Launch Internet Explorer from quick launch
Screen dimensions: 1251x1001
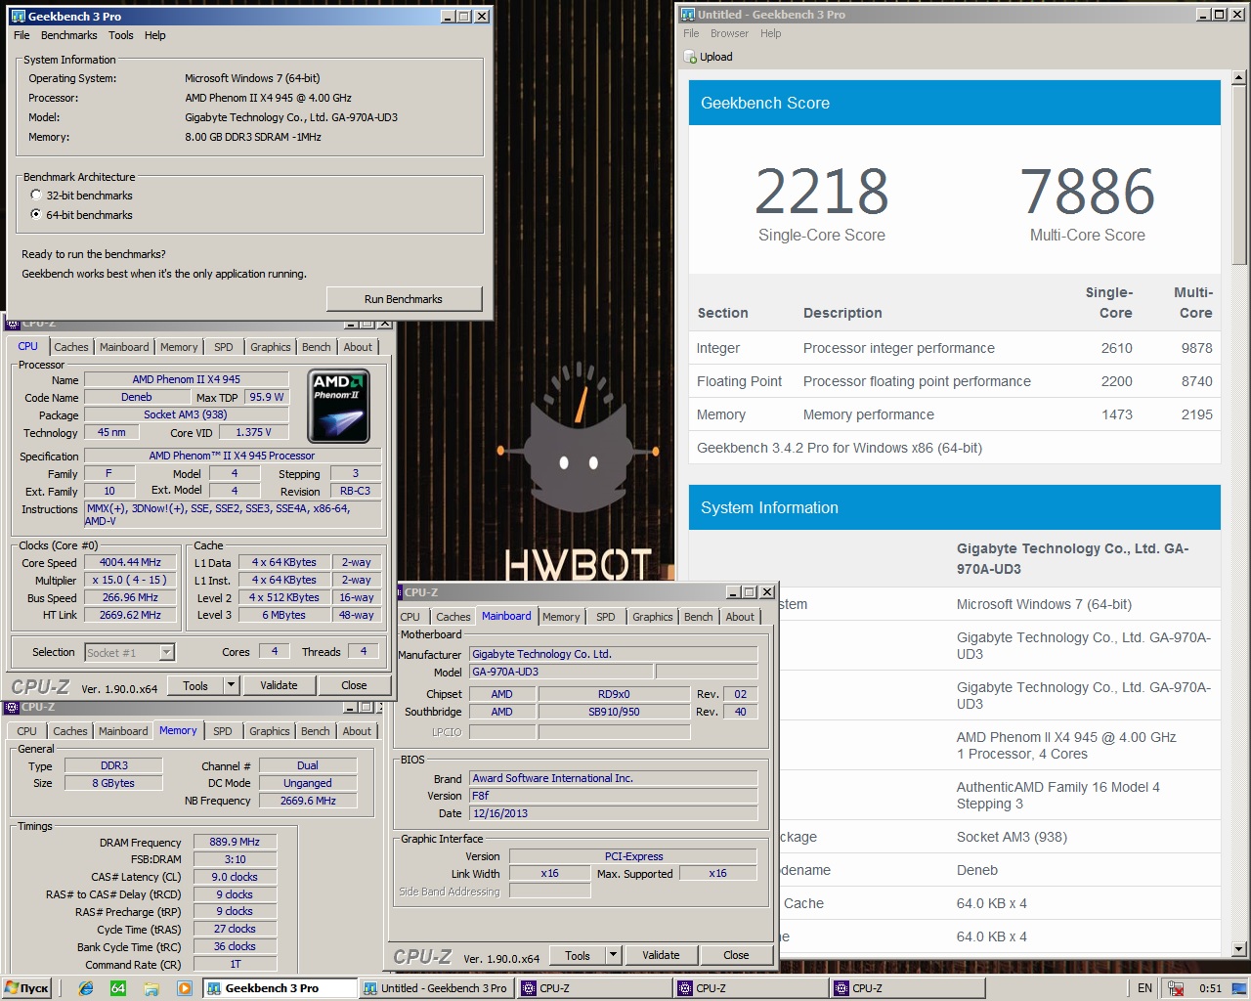pos(86,988)
